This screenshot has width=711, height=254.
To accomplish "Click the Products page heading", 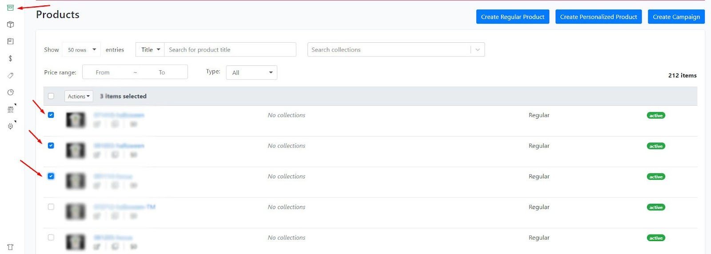I will (58, 15).
